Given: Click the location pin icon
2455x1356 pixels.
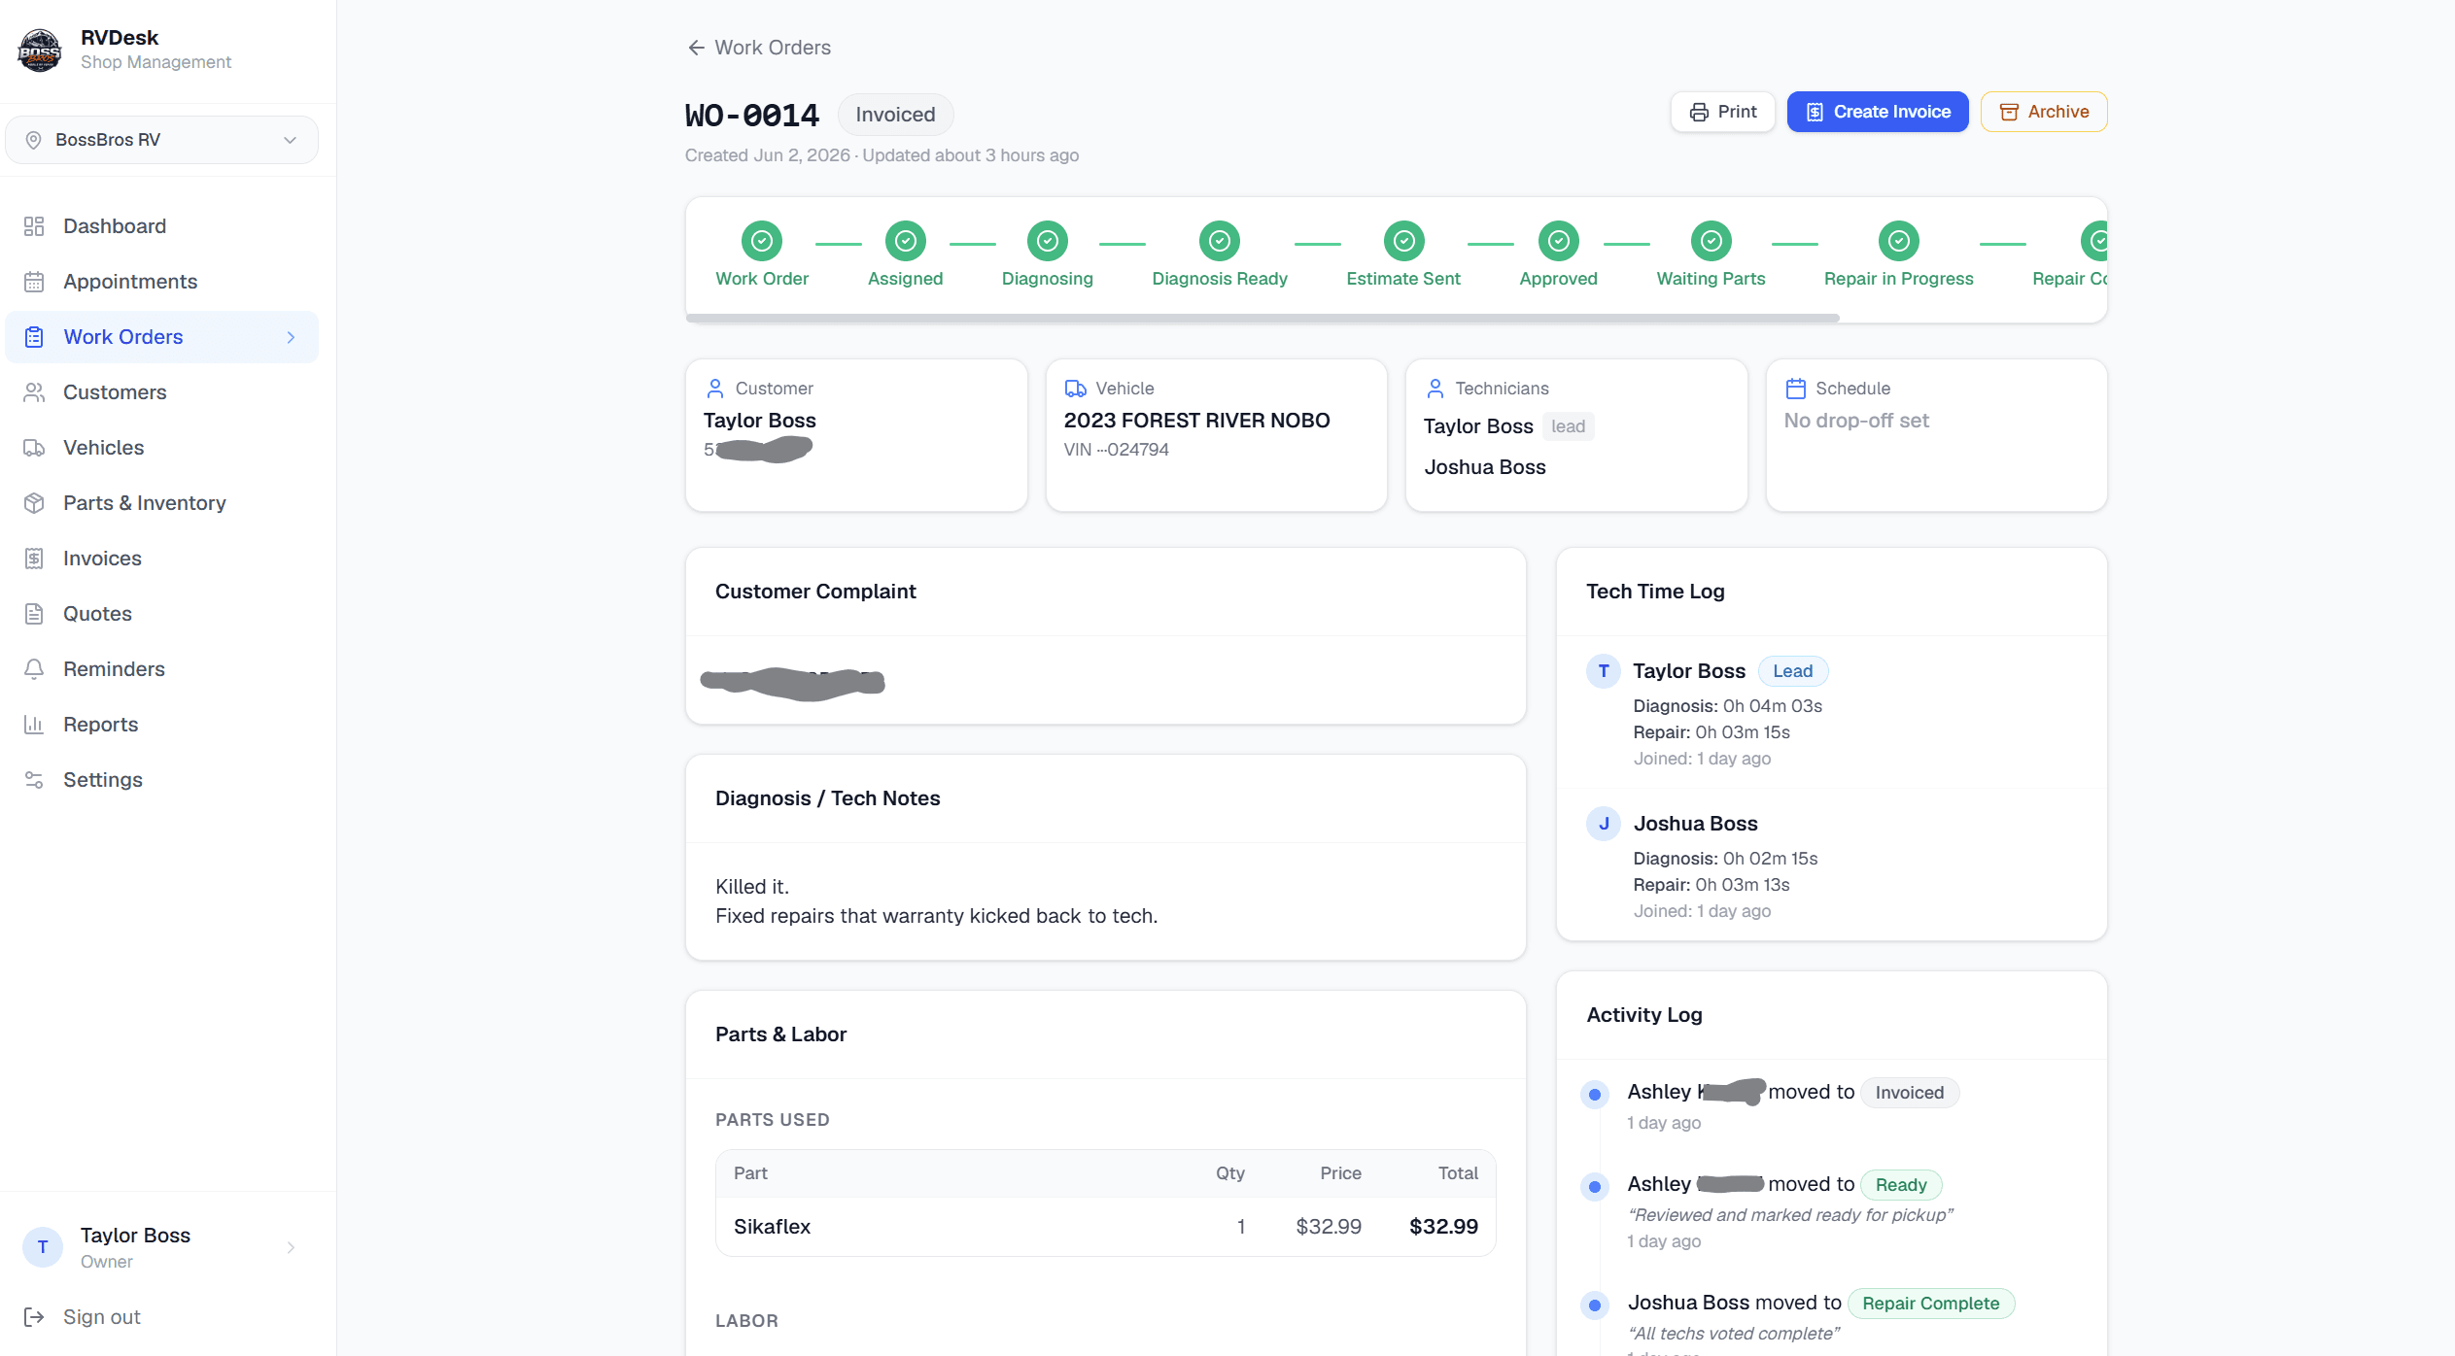Looking at the screenshot, I should click(x=33, y=140).
